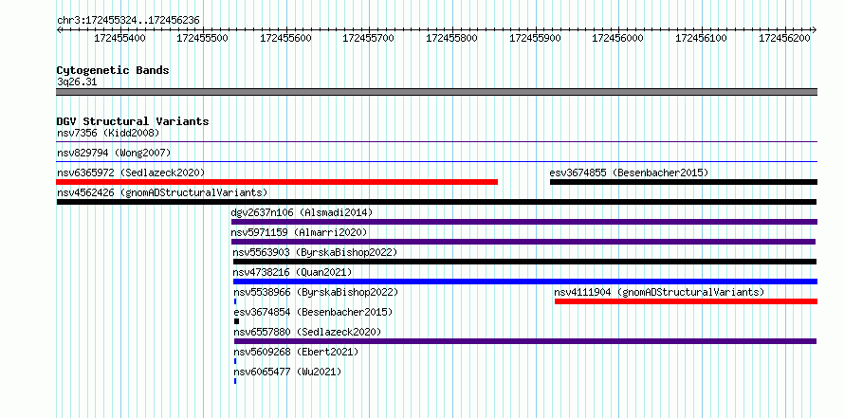844x418 pixels.
Task: Click the nsv6365972 (Sedlazeck2020) label
Action: [131, 173]
